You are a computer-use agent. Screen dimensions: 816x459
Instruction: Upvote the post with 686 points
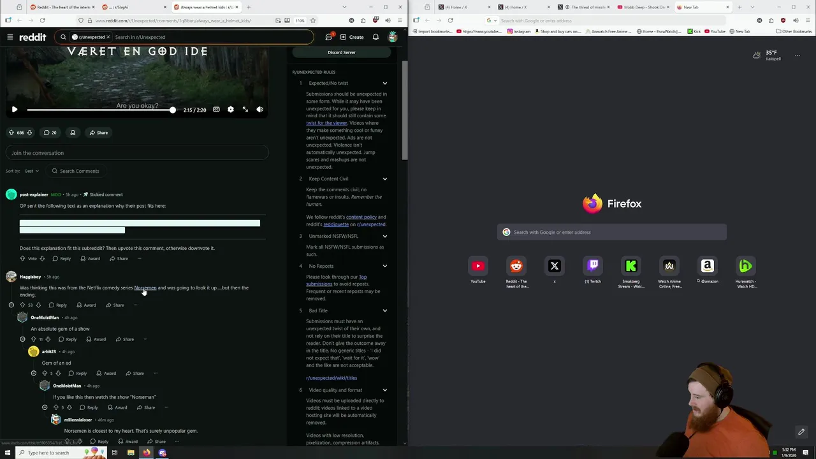coord(11,133)
